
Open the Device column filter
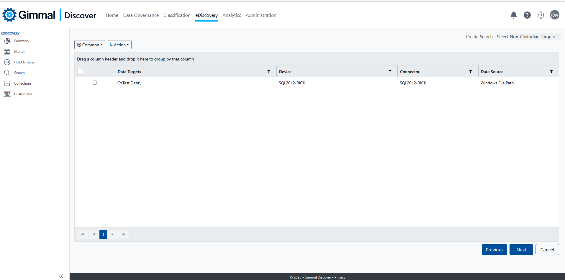tap(390, 72)
